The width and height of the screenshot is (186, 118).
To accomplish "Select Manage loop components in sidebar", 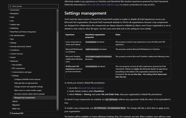I will click(x=25, y=98).
